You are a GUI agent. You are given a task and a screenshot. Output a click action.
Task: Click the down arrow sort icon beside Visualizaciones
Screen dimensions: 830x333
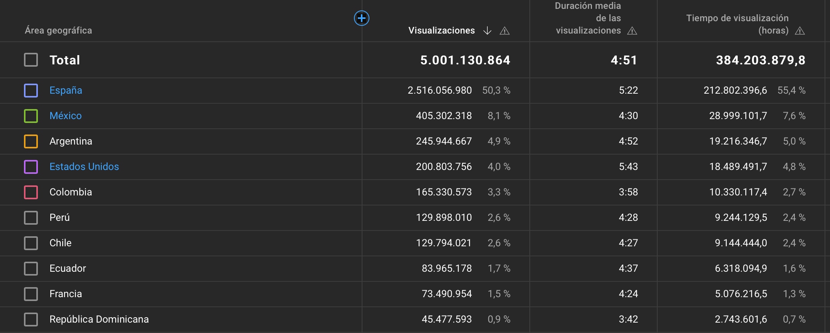[487, 31]
